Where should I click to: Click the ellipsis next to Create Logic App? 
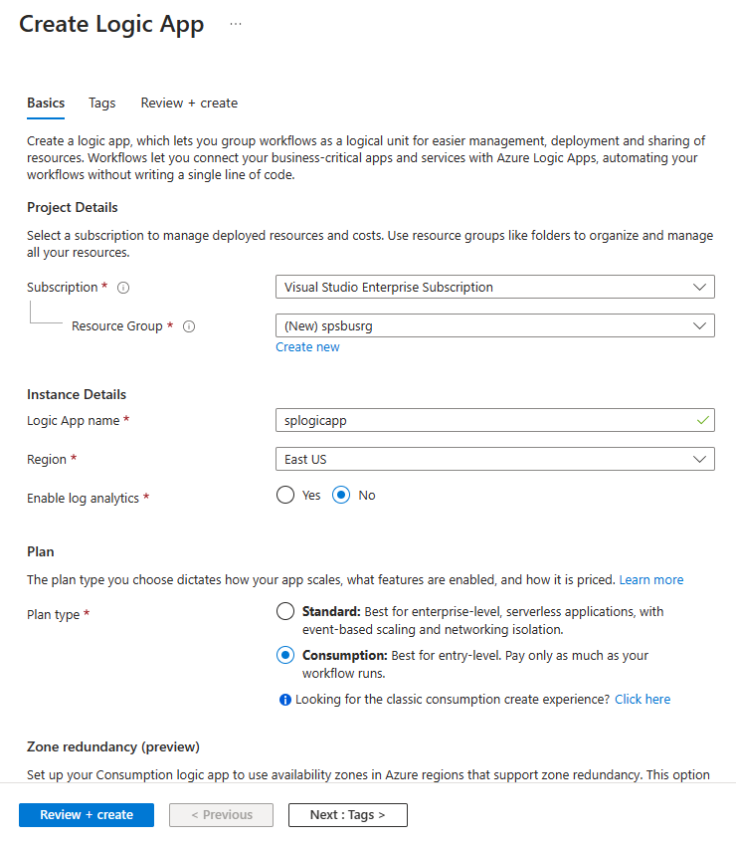[236, 24]
